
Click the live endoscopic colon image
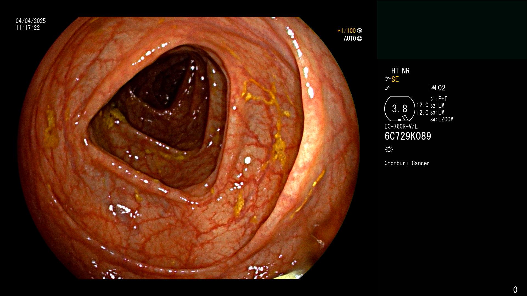(189, 148)
